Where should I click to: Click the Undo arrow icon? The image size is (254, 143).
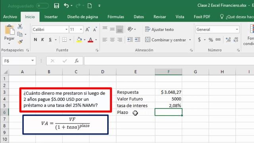click(x=66, y=6)
